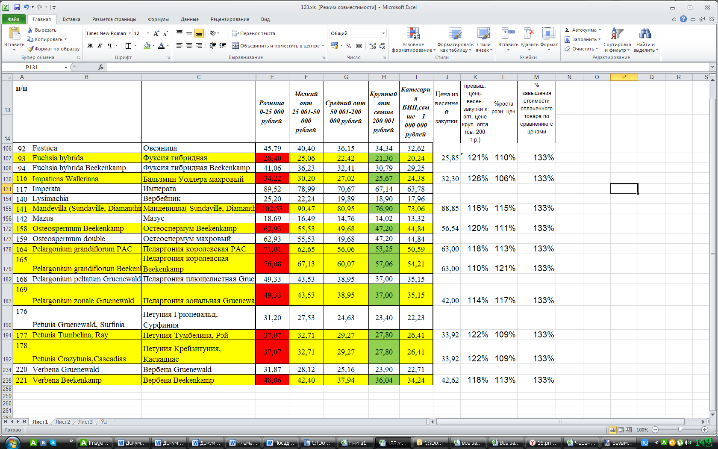This screenshot has width=718, height=449.
Task: Click the text orientation icon
Action: 213,33
